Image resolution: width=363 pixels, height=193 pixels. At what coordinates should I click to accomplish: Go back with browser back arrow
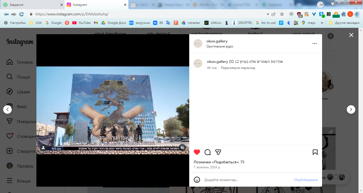(x=6, y=14)
